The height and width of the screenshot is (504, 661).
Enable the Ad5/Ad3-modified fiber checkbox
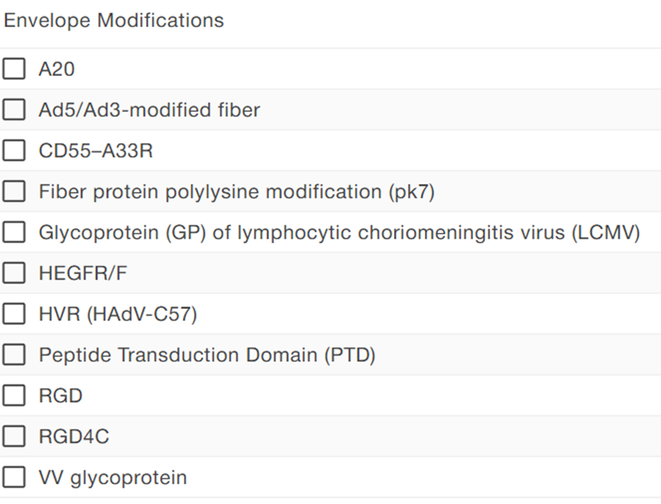tap(14, 110)
